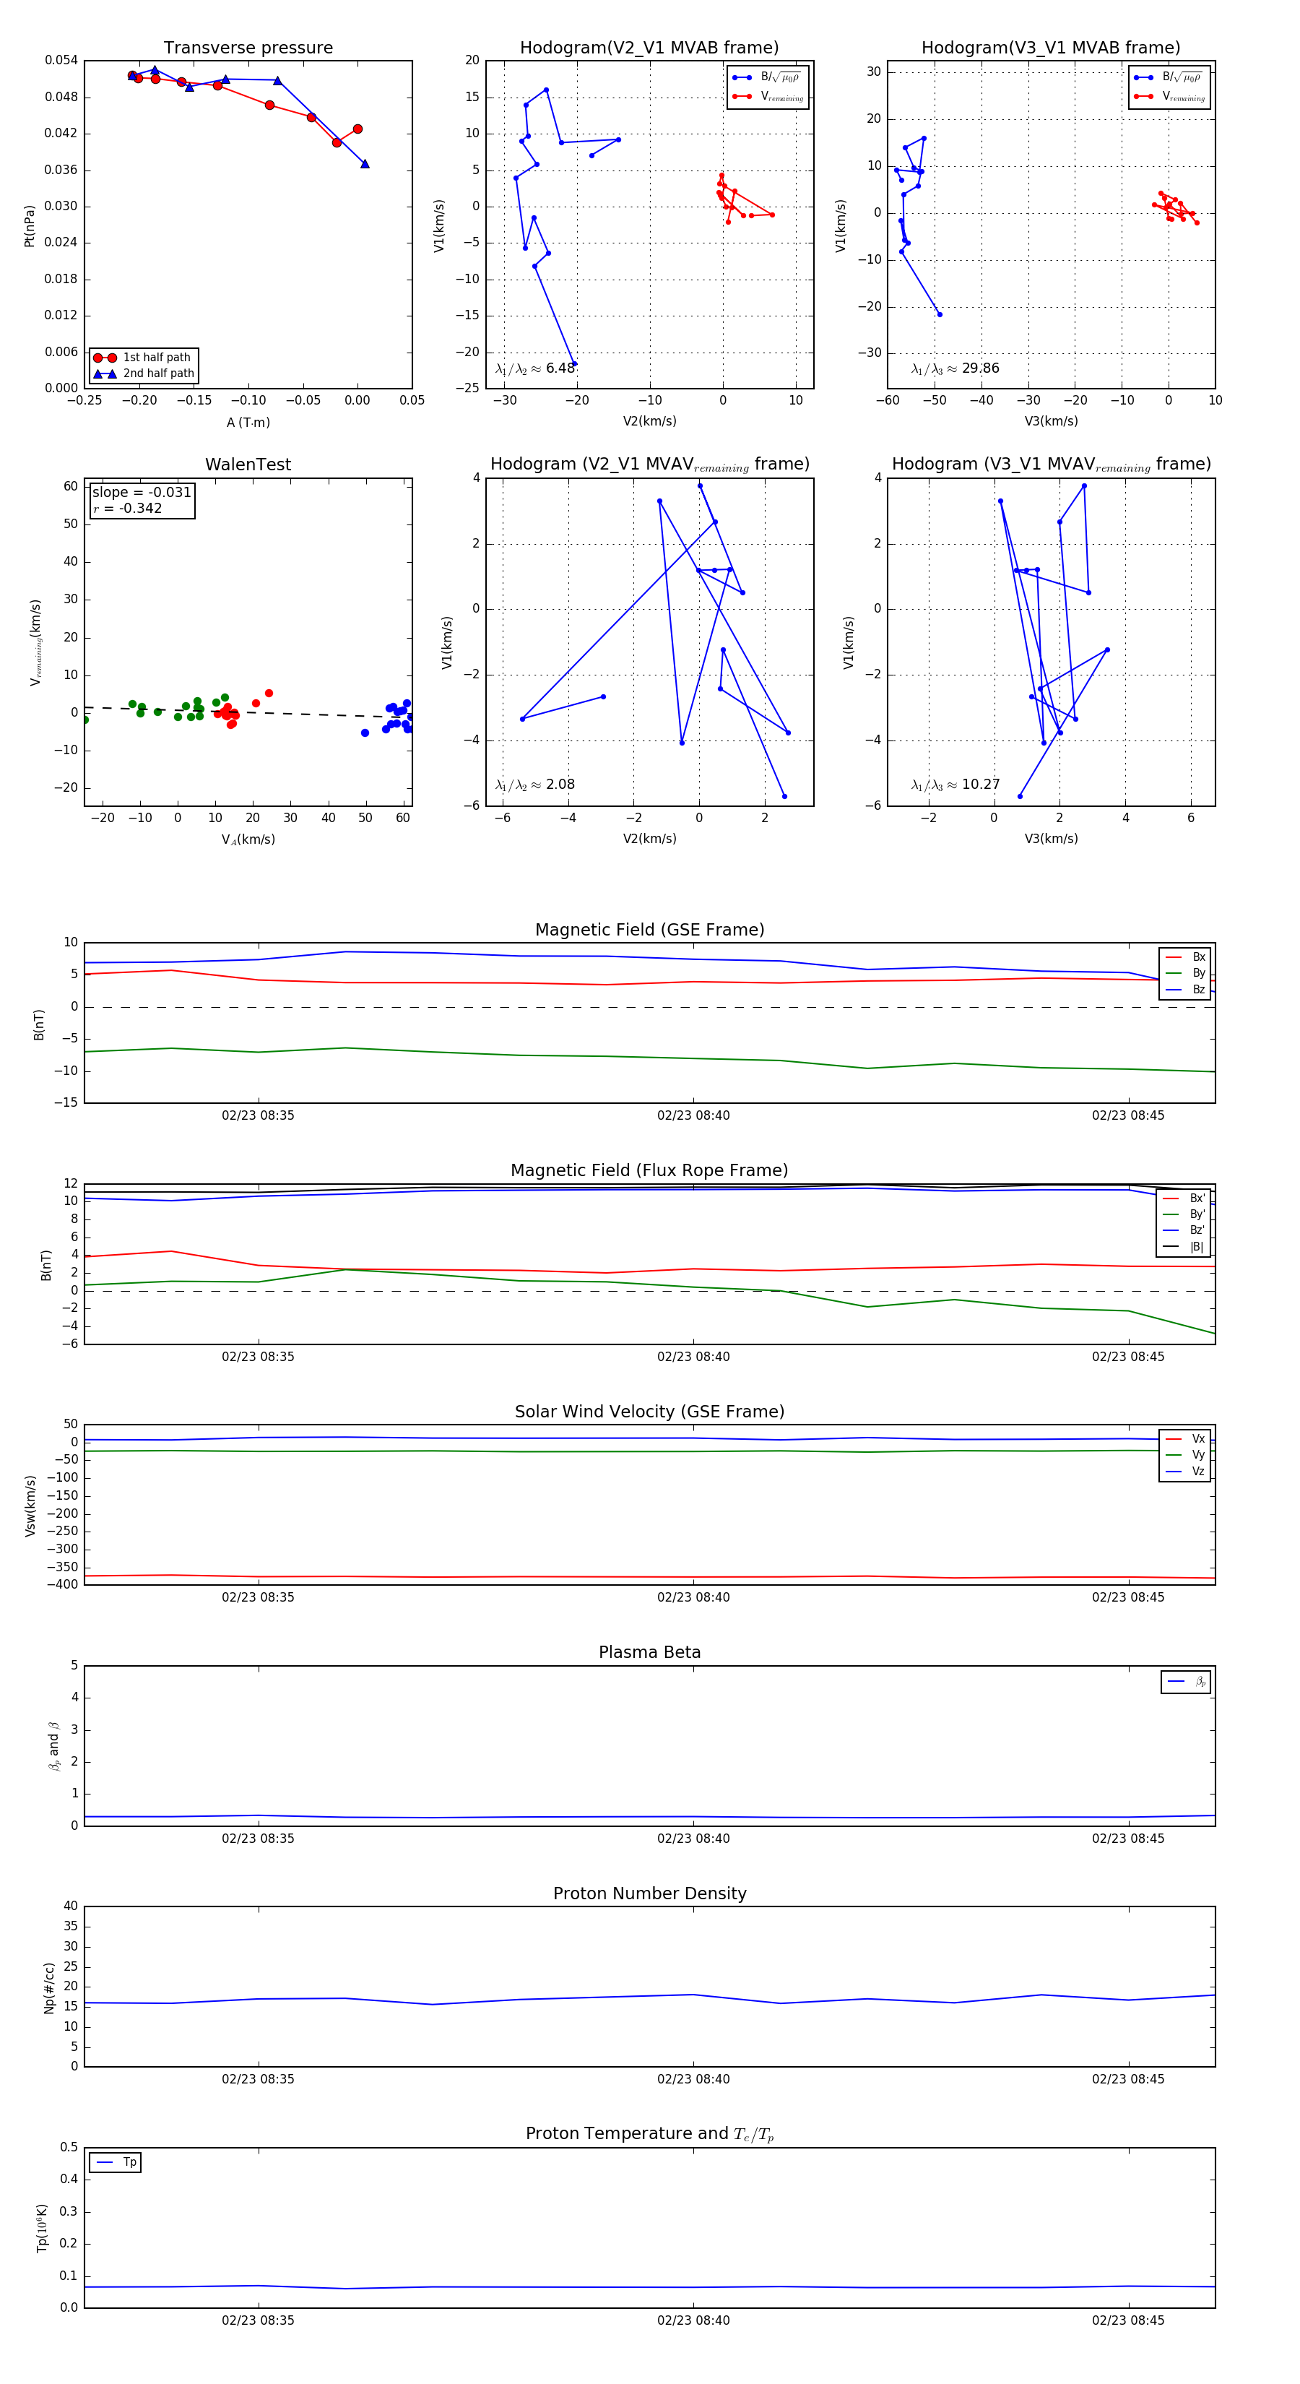Click the "02/23 08:40" tick under the GSE magnetic field plot
This screenshot has height=2384, width=1300.
tap(693, 1115)
